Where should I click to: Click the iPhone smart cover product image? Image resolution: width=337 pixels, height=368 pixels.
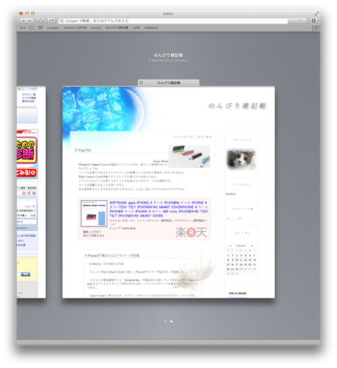point(94,214)
